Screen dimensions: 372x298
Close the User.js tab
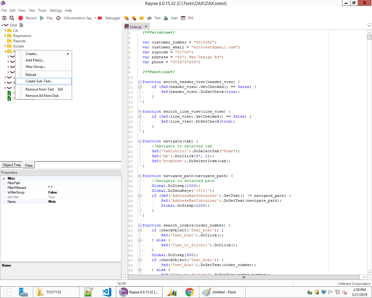tap(146, 26)
